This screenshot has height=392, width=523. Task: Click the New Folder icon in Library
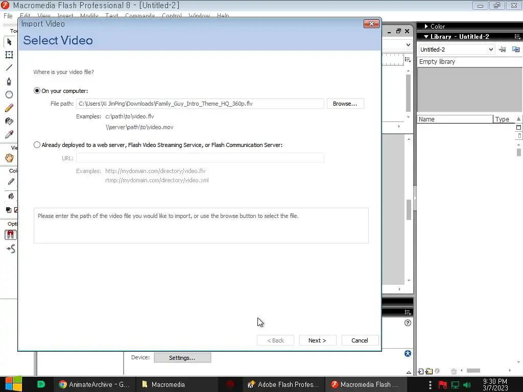point(429,371)
